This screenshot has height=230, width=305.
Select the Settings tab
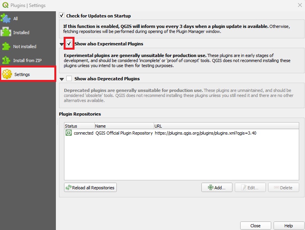click(x=28, y=74)
